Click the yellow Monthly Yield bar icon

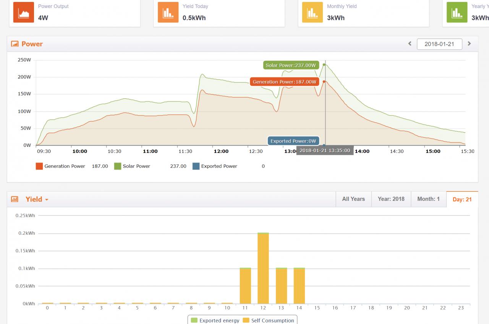click(x=313, y=12)
